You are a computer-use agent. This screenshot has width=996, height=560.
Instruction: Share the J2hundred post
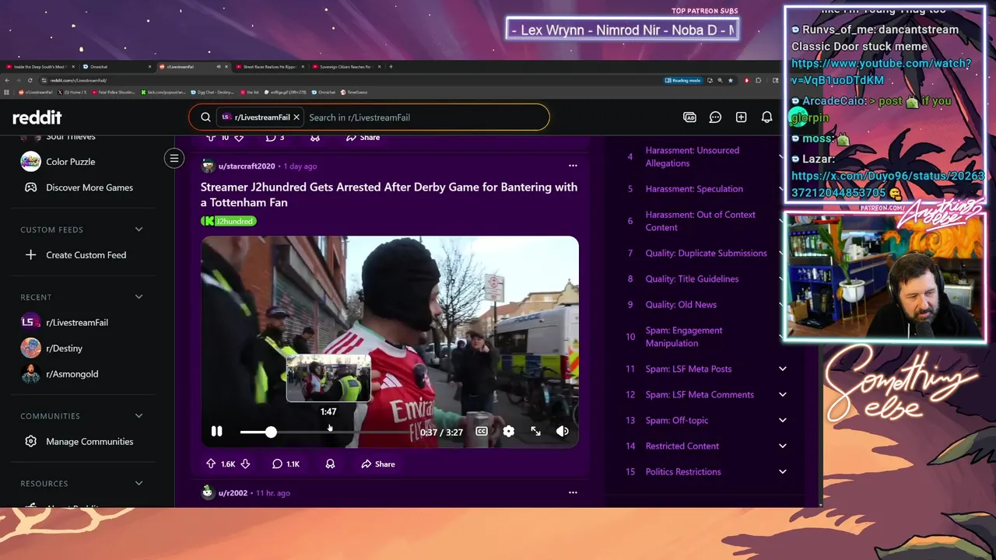tap(378, 464)
